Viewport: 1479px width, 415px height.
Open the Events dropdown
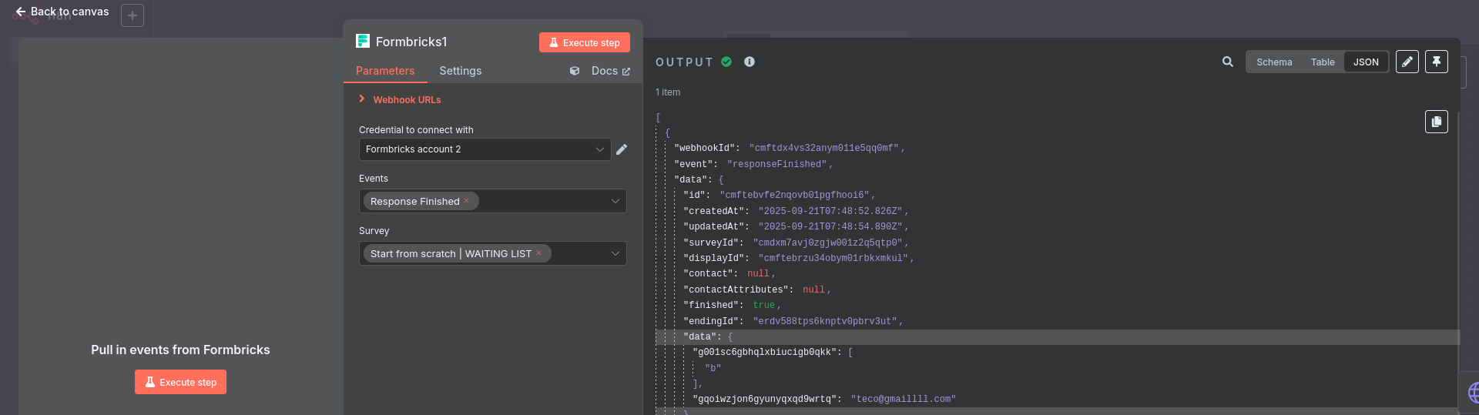pos(493,201)
